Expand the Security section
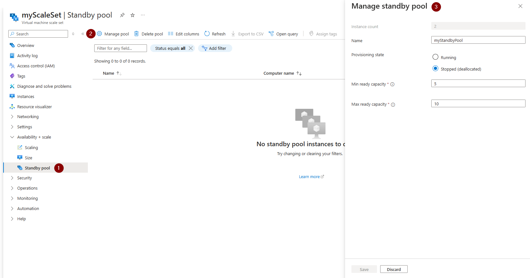Image resolution: width=530 pixels, height=278 pixels. [12, 178]
